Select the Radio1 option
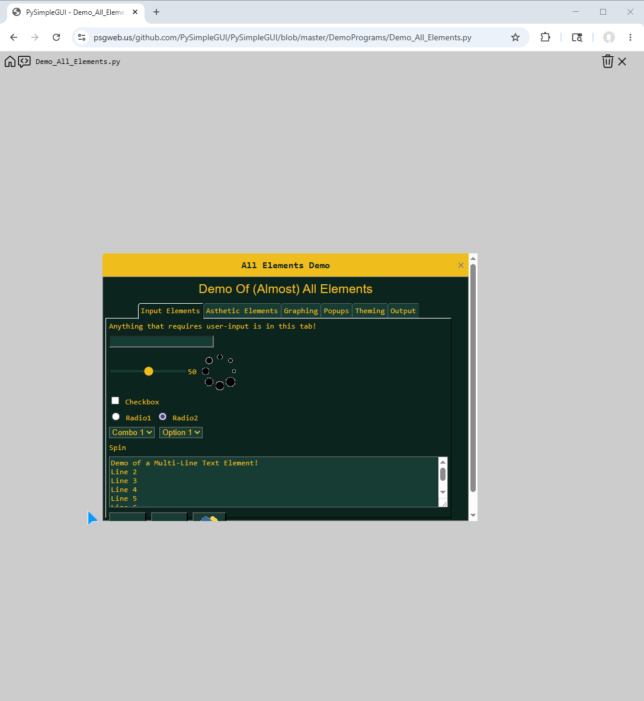 116,417
